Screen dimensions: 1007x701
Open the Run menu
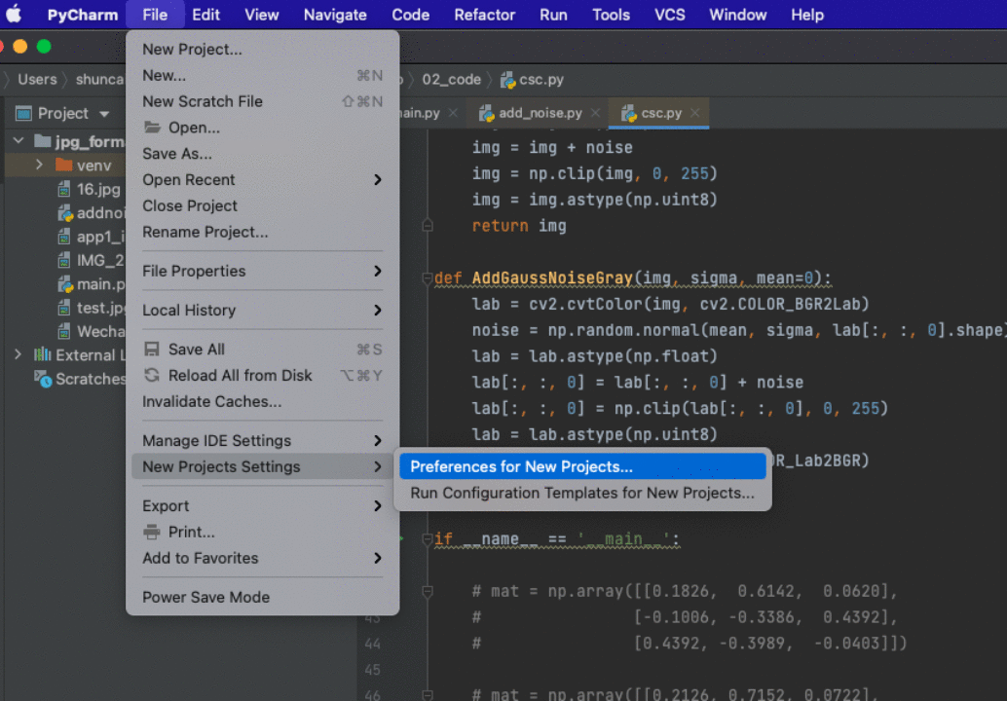tap(553, 15)
